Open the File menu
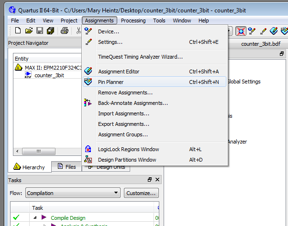The height and width of the screenshot is (226, 288). 15,21
